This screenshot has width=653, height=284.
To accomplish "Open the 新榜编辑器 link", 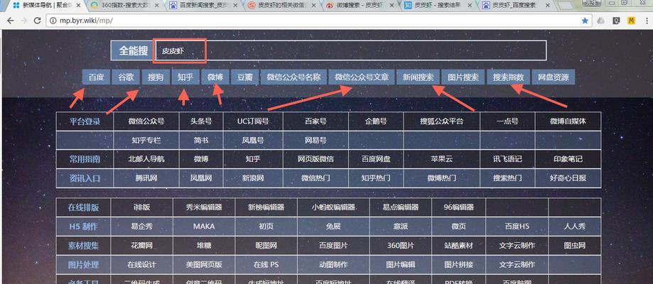I will tap(266, 207).
